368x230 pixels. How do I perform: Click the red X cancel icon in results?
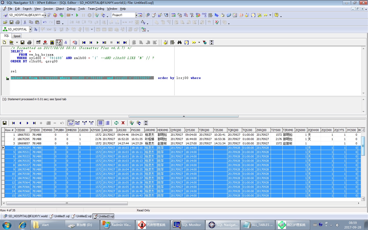pyautogui.click(x=123, y=123)
